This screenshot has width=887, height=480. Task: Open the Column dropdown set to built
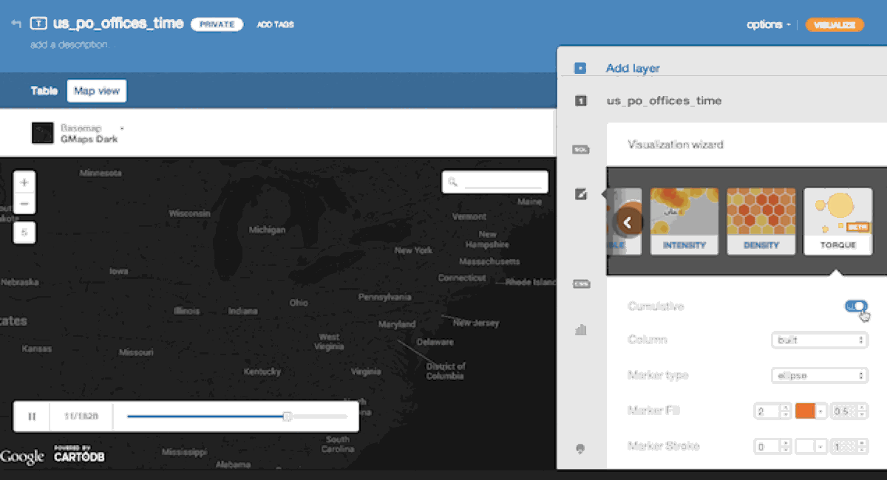819,340
